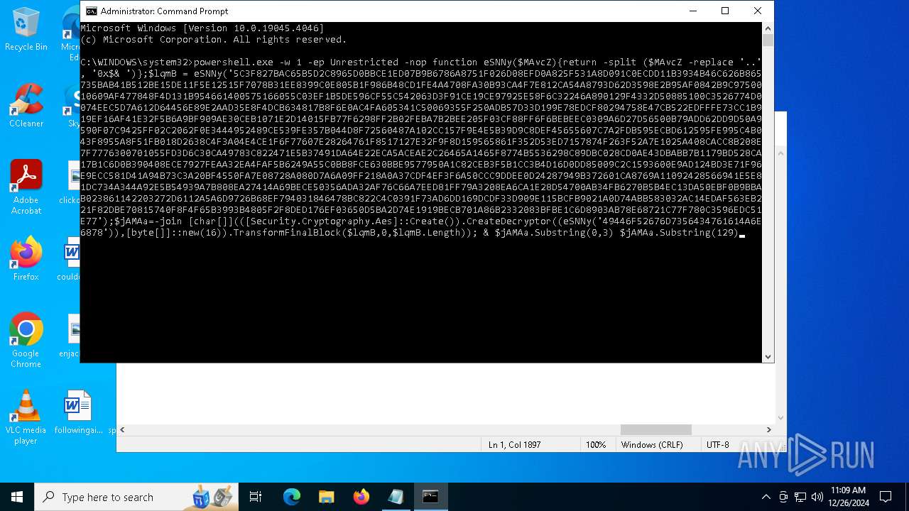Open Adobe Acrobat desktop shortcut
This screenshot has height=511, width=909.
(x=26, y=187)
